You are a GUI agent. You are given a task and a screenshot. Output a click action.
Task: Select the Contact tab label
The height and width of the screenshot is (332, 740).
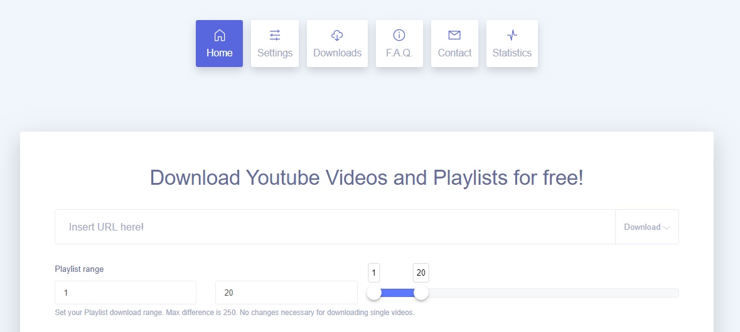(x=454, y=53)
